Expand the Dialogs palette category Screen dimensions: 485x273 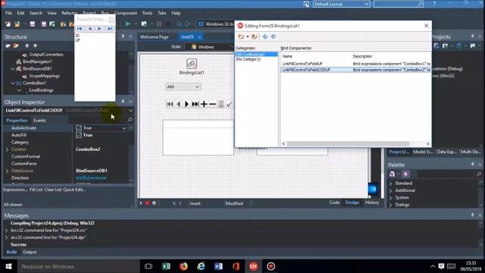click(x=391, y=205)
